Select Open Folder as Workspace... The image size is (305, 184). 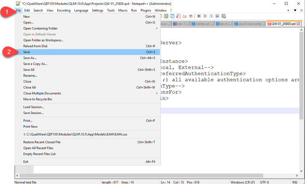pyautogui.click(x=87, y=40)
